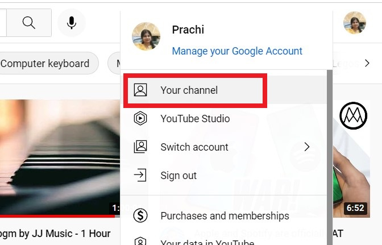382x245 pixels.
Task: Click the Your data in YouTube shield icon
Action: (x=140, y=242)
